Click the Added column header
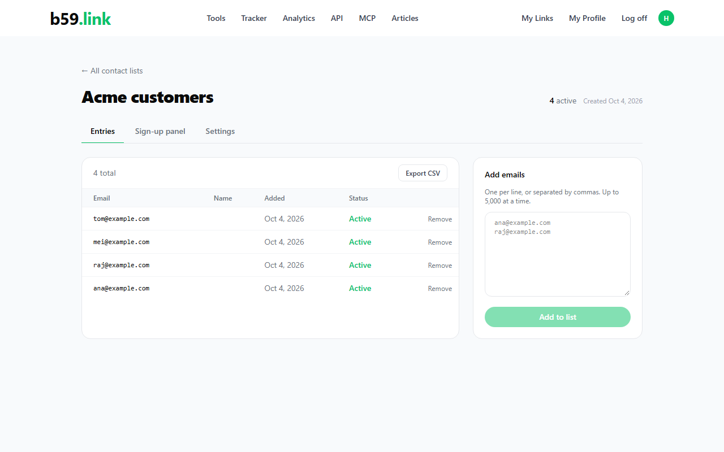The width and height of the screenshot is (724, 452). point(275,198)
